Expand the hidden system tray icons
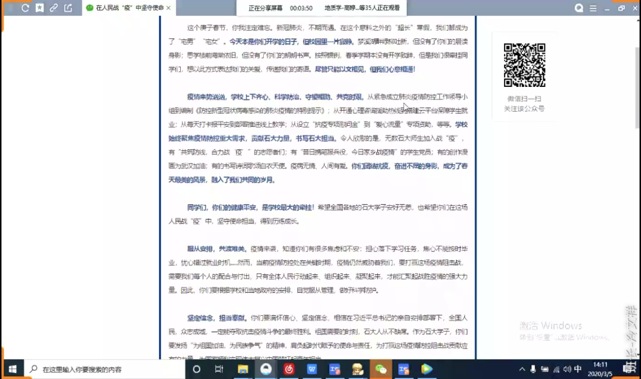The height and width of the screenshot is (379, 641). click(522, 369)
